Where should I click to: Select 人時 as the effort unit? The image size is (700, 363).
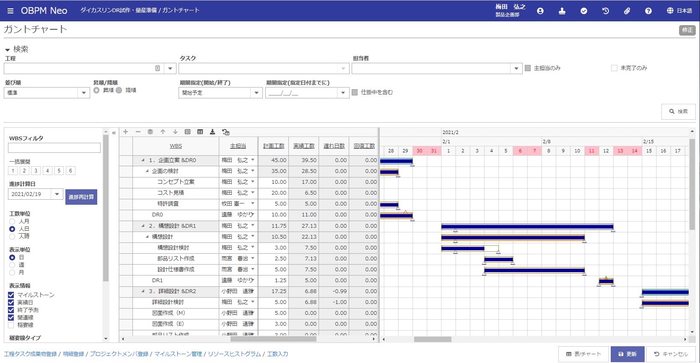(x=12, y=236)
